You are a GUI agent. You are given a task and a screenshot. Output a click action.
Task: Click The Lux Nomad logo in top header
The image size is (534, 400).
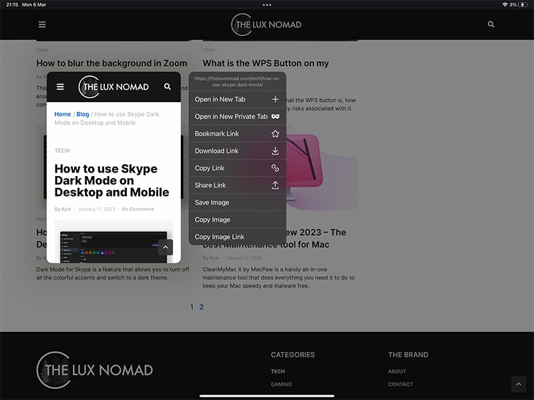(266, 25)
